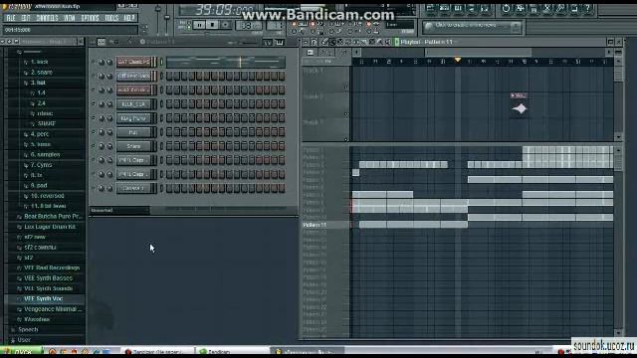
Task: Open the EDIT menu
Action: point(26,18)
